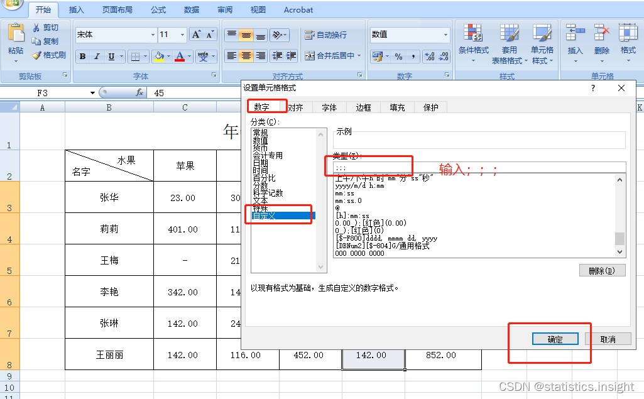
Task: Toggle Underline formatting button
Action: (111, 57)
